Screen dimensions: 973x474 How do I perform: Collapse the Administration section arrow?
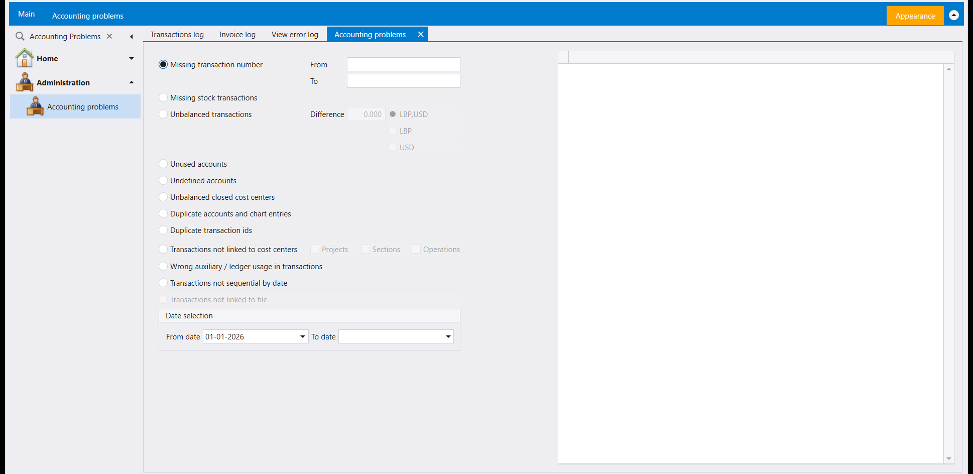click(132, 82)
